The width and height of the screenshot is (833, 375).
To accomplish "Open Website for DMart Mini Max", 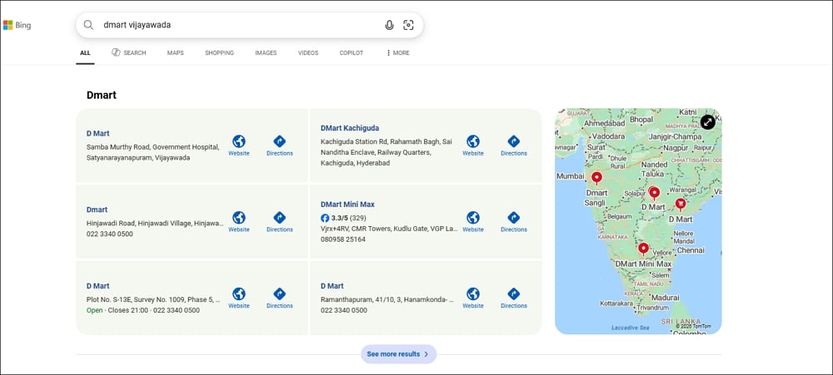I will pyautogui.click(x=473, y=222).
